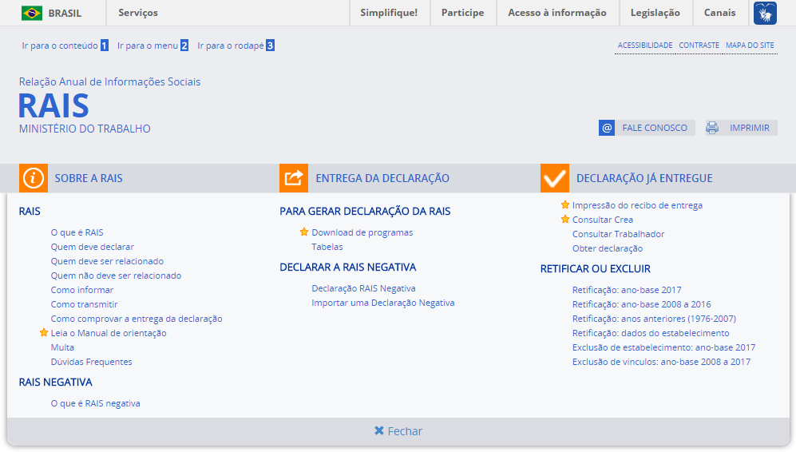Collapse DECLARAÇÃO JÁ ENTREGUE section header
Viewport: 796px width, 452px height.
(x=644, y=178)
